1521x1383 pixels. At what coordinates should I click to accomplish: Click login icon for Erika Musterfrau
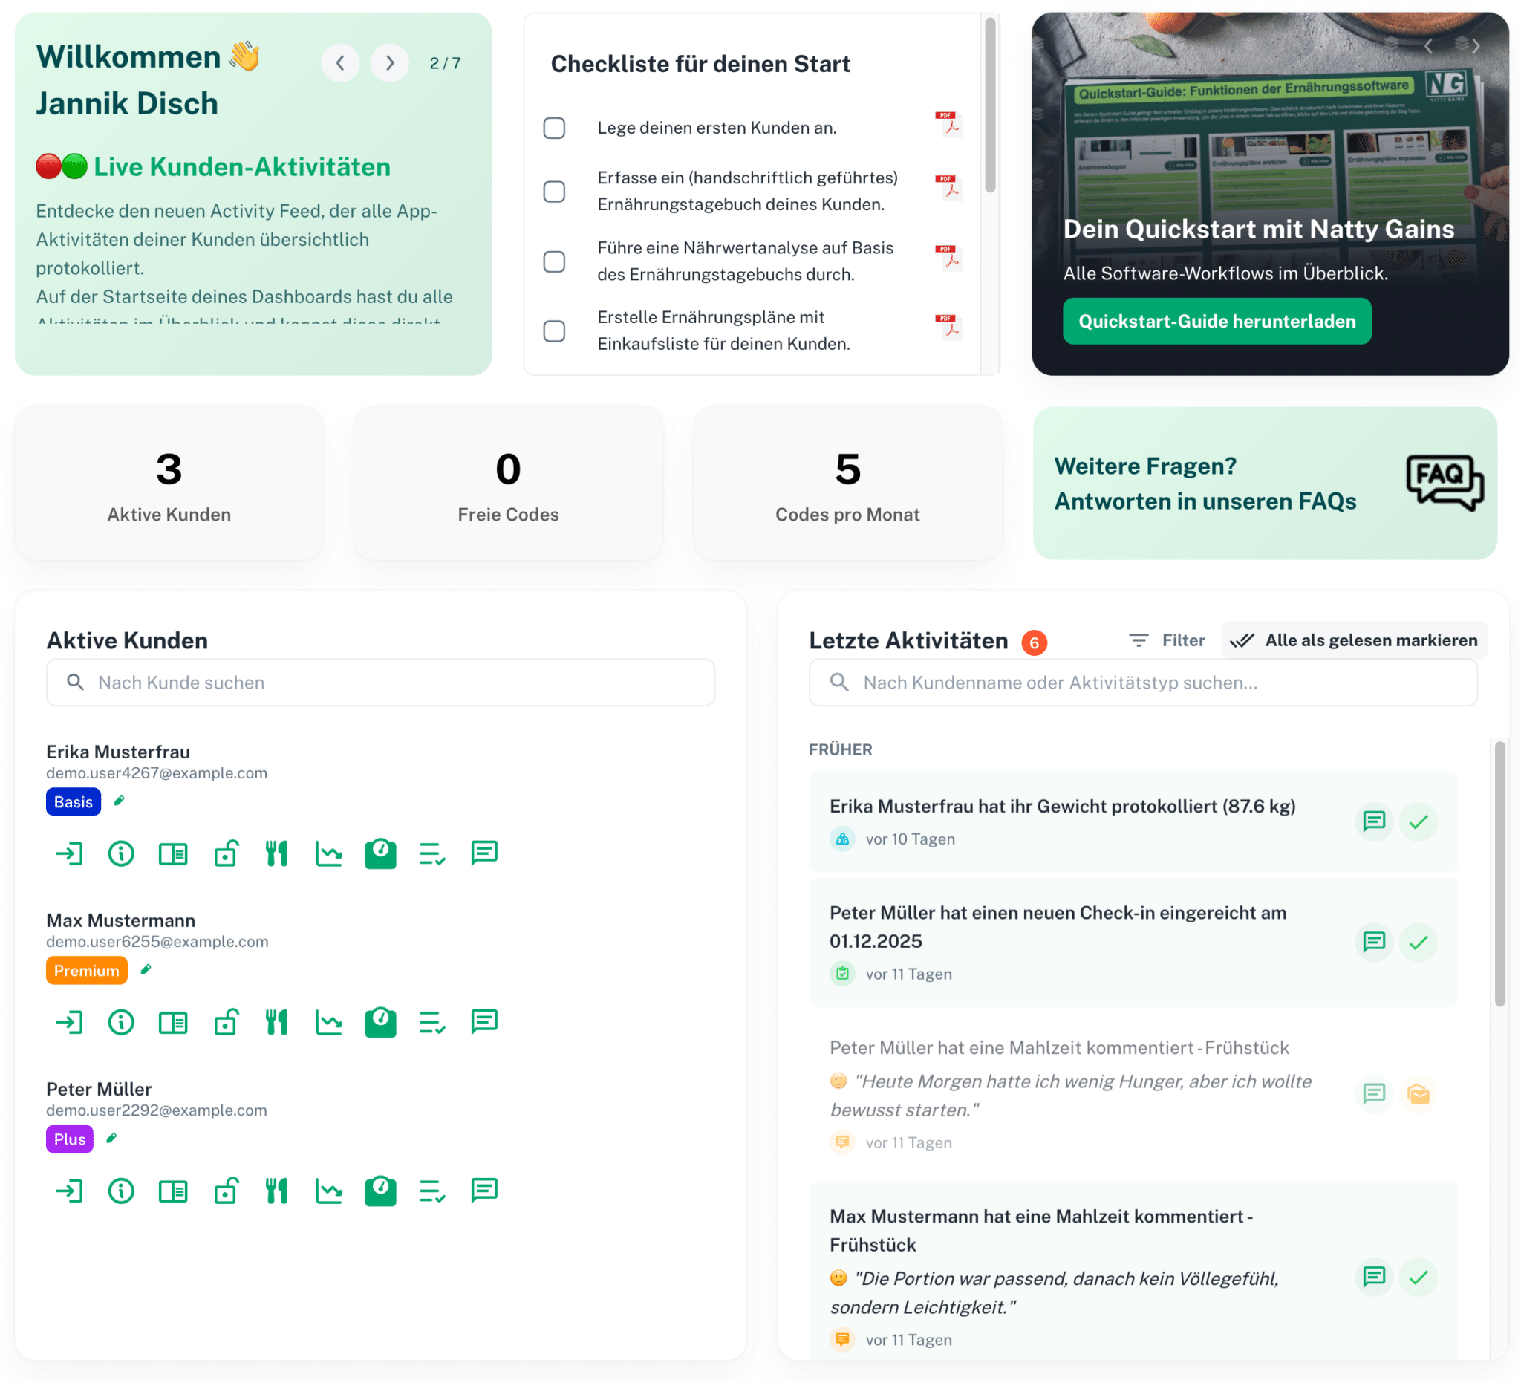[x=69, y=854]
